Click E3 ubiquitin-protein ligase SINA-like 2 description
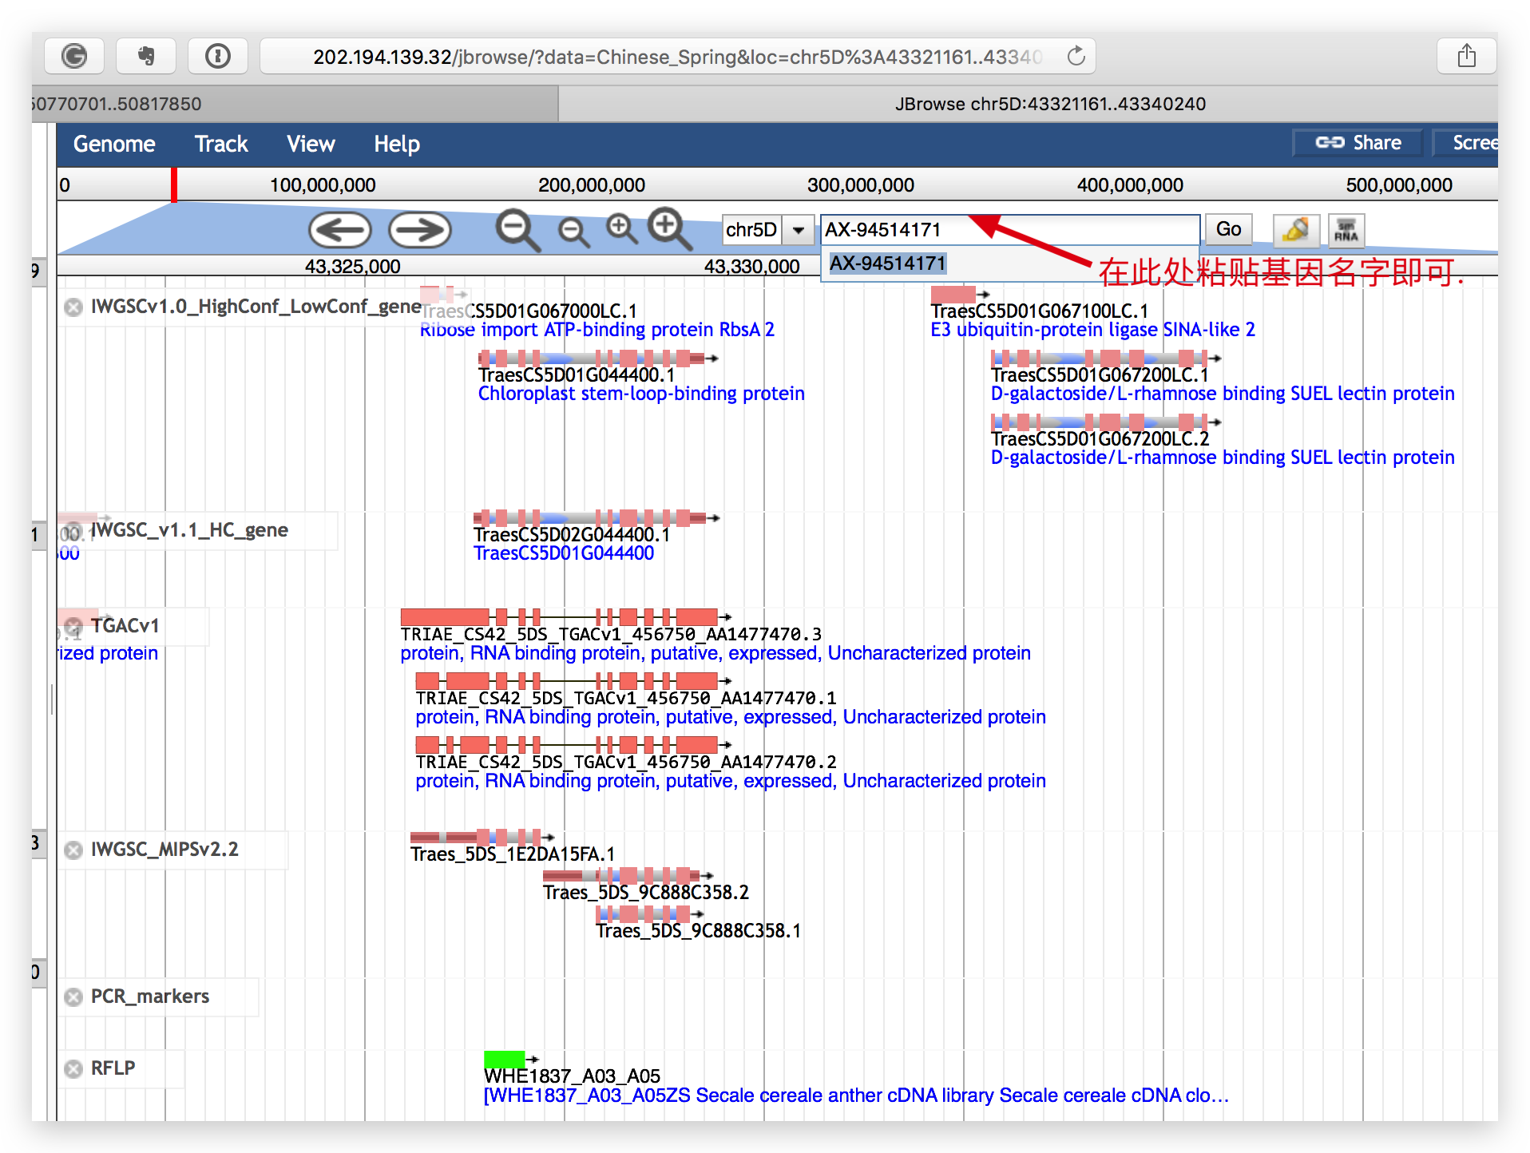The height and width of the screenshot is (1153, 1530). [1092, 330]
